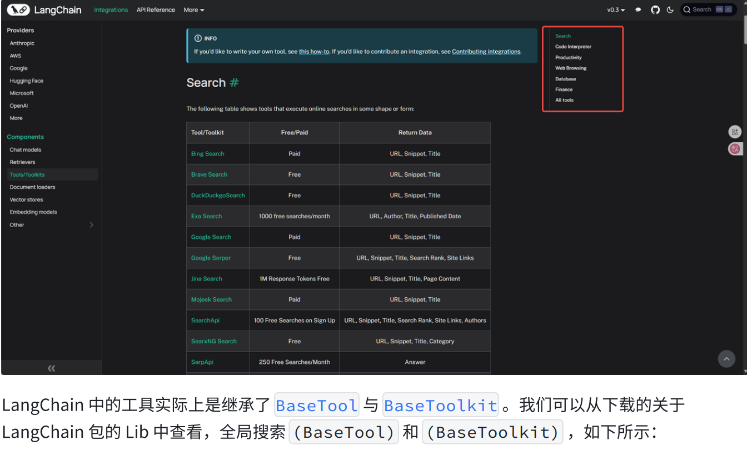
Task: Open Chat models in Components
Action: pyautogui.click(x=25, y=150)
